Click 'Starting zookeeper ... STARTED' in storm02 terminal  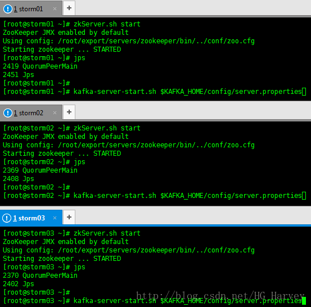pos(62,153)
